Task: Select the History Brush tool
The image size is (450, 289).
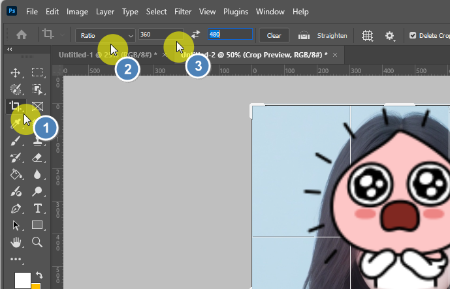Action: click(16, 157)
